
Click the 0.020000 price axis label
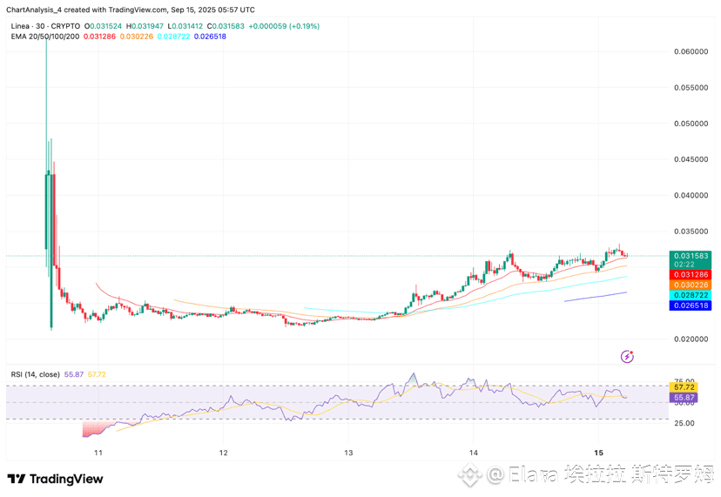691,339
